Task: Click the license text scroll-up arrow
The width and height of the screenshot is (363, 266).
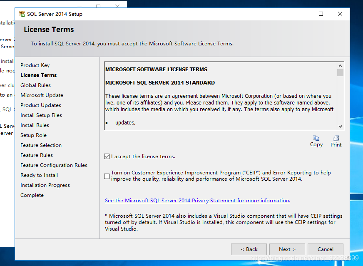Action: point(340,66)
